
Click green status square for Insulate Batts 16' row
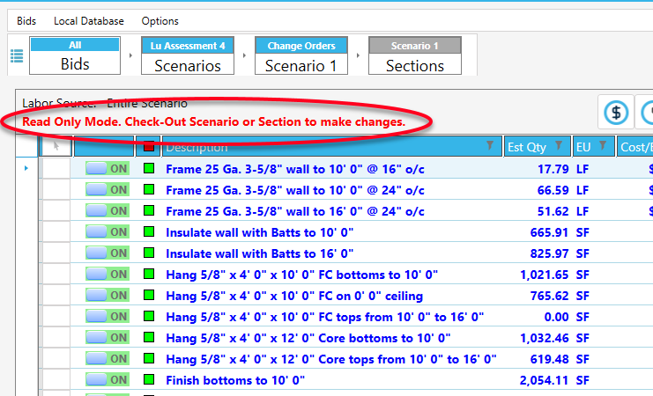pyautogui.click(x=149, y=253)
